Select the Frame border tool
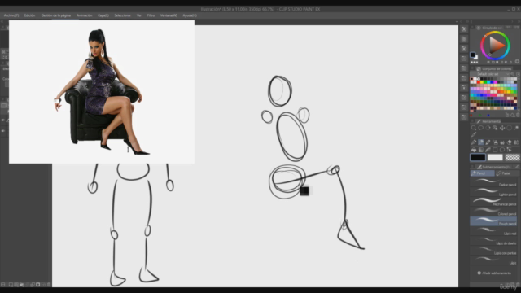Image resolution: width=521 pixels, height=293 pixels. 495,150
